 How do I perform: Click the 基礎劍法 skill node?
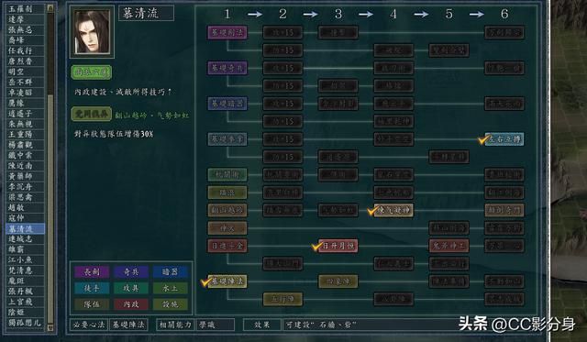pyautogui.click(x=227, y=33)
